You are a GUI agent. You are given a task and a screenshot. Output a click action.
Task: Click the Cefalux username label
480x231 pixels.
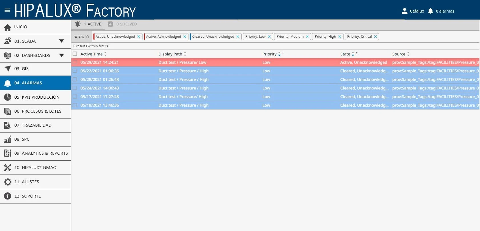pyautogui.click(x=417, y=11)
